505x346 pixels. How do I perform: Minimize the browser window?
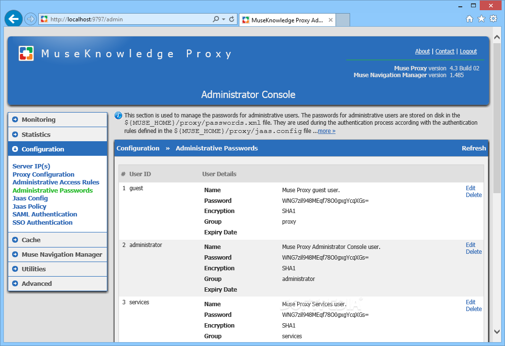(x=460, y=5)
